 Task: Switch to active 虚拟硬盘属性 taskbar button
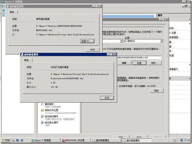[x=137, y=141]
